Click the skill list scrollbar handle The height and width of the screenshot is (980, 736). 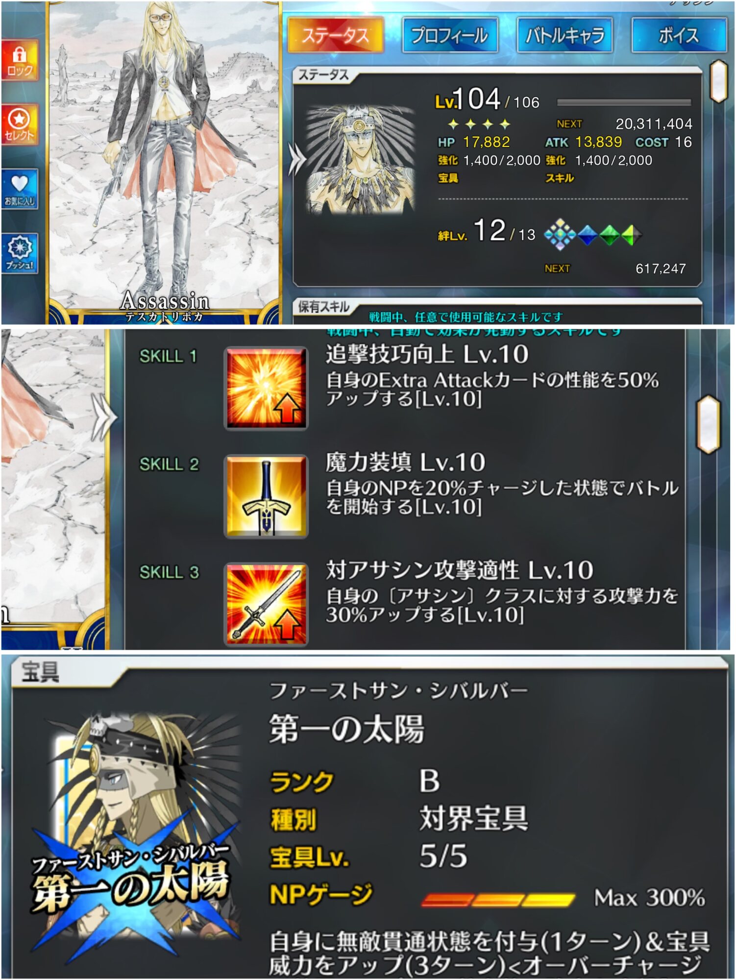[x=708, y=424]
